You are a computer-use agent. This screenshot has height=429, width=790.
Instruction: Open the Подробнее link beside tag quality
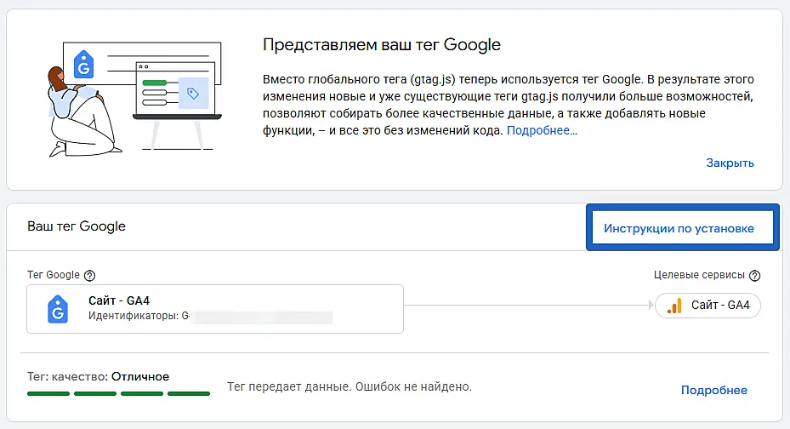pos(713,390)
